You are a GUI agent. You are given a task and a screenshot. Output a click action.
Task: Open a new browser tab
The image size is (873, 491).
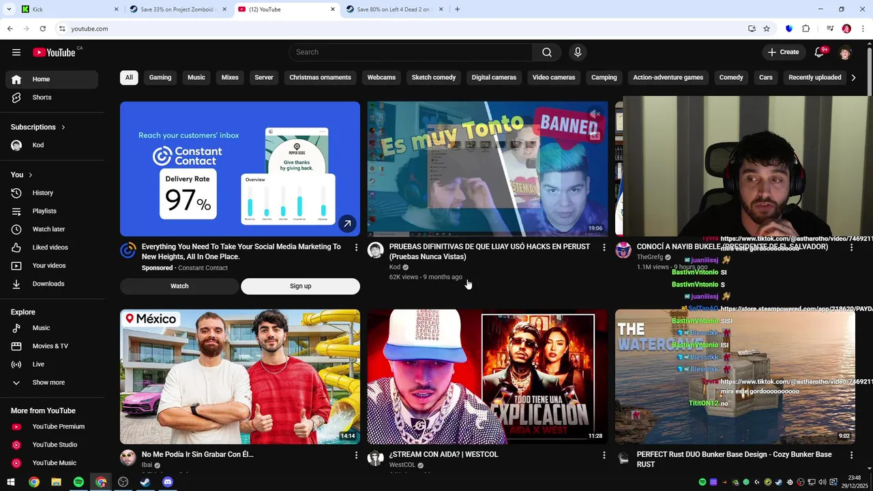point(457,10)
